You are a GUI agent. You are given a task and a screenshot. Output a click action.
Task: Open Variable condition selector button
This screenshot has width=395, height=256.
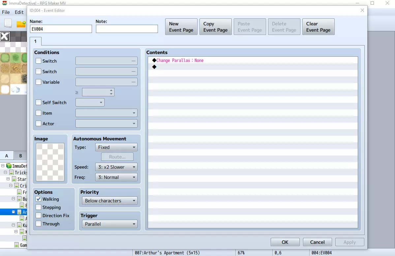(x=133, y=82)
